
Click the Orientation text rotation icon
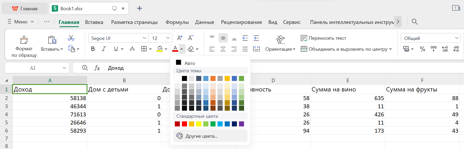click(x=280, y=40)
